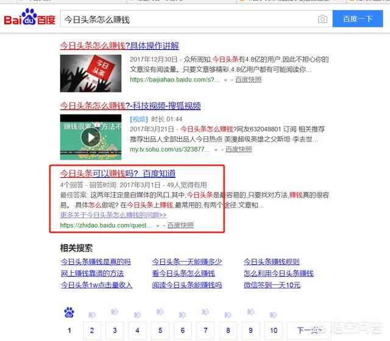
Task: Click the [视频] tag in the Sohu result
Action: pyautogui.click(x=139, y=119)
